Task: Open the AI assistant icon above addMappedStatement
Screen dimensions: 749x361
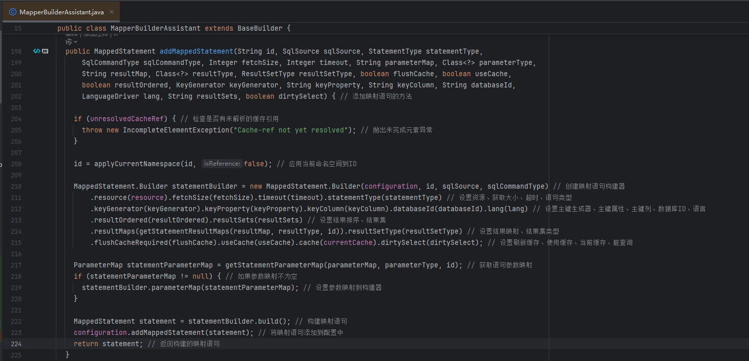Action: click(69, 41)
